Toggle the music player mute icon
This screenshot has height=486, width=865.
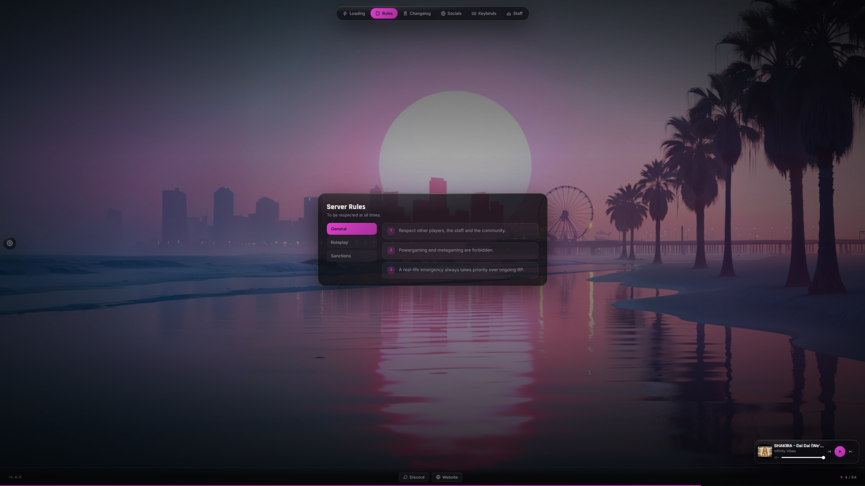click(776, 457)
